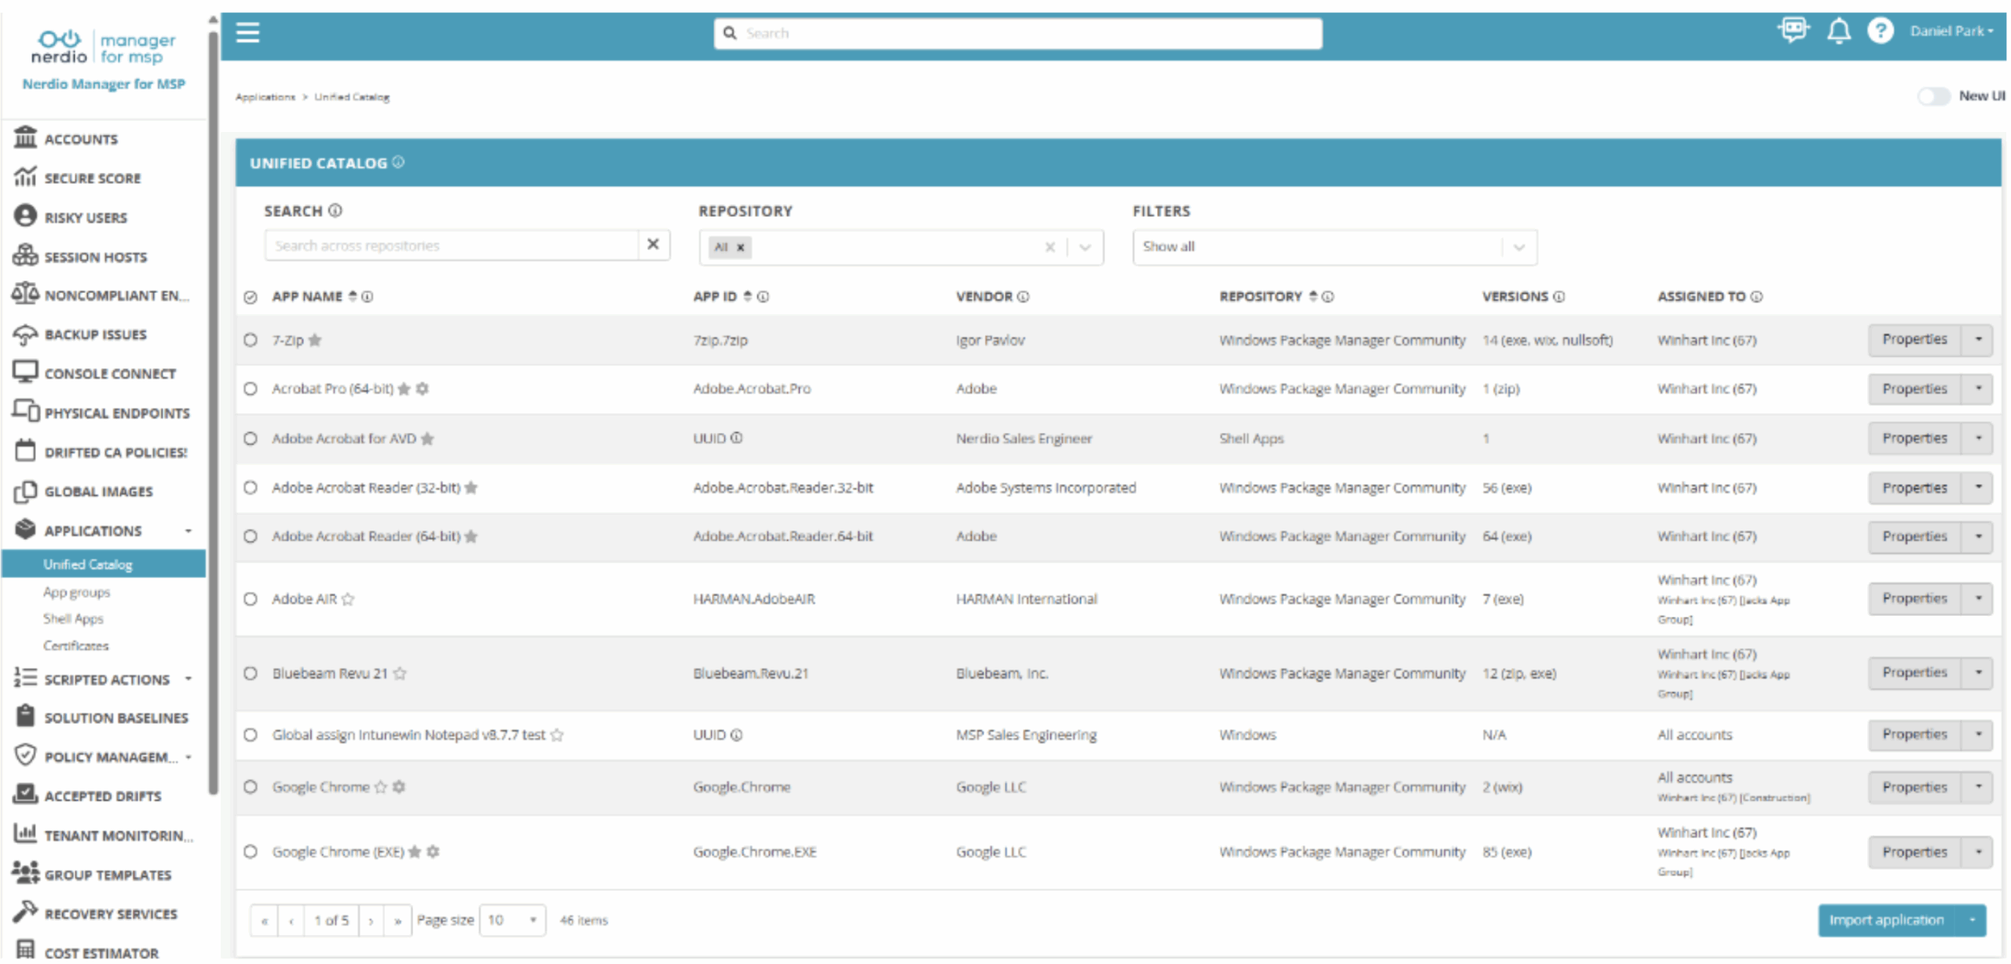Click the chat bot icon in header

[1793, 31]
